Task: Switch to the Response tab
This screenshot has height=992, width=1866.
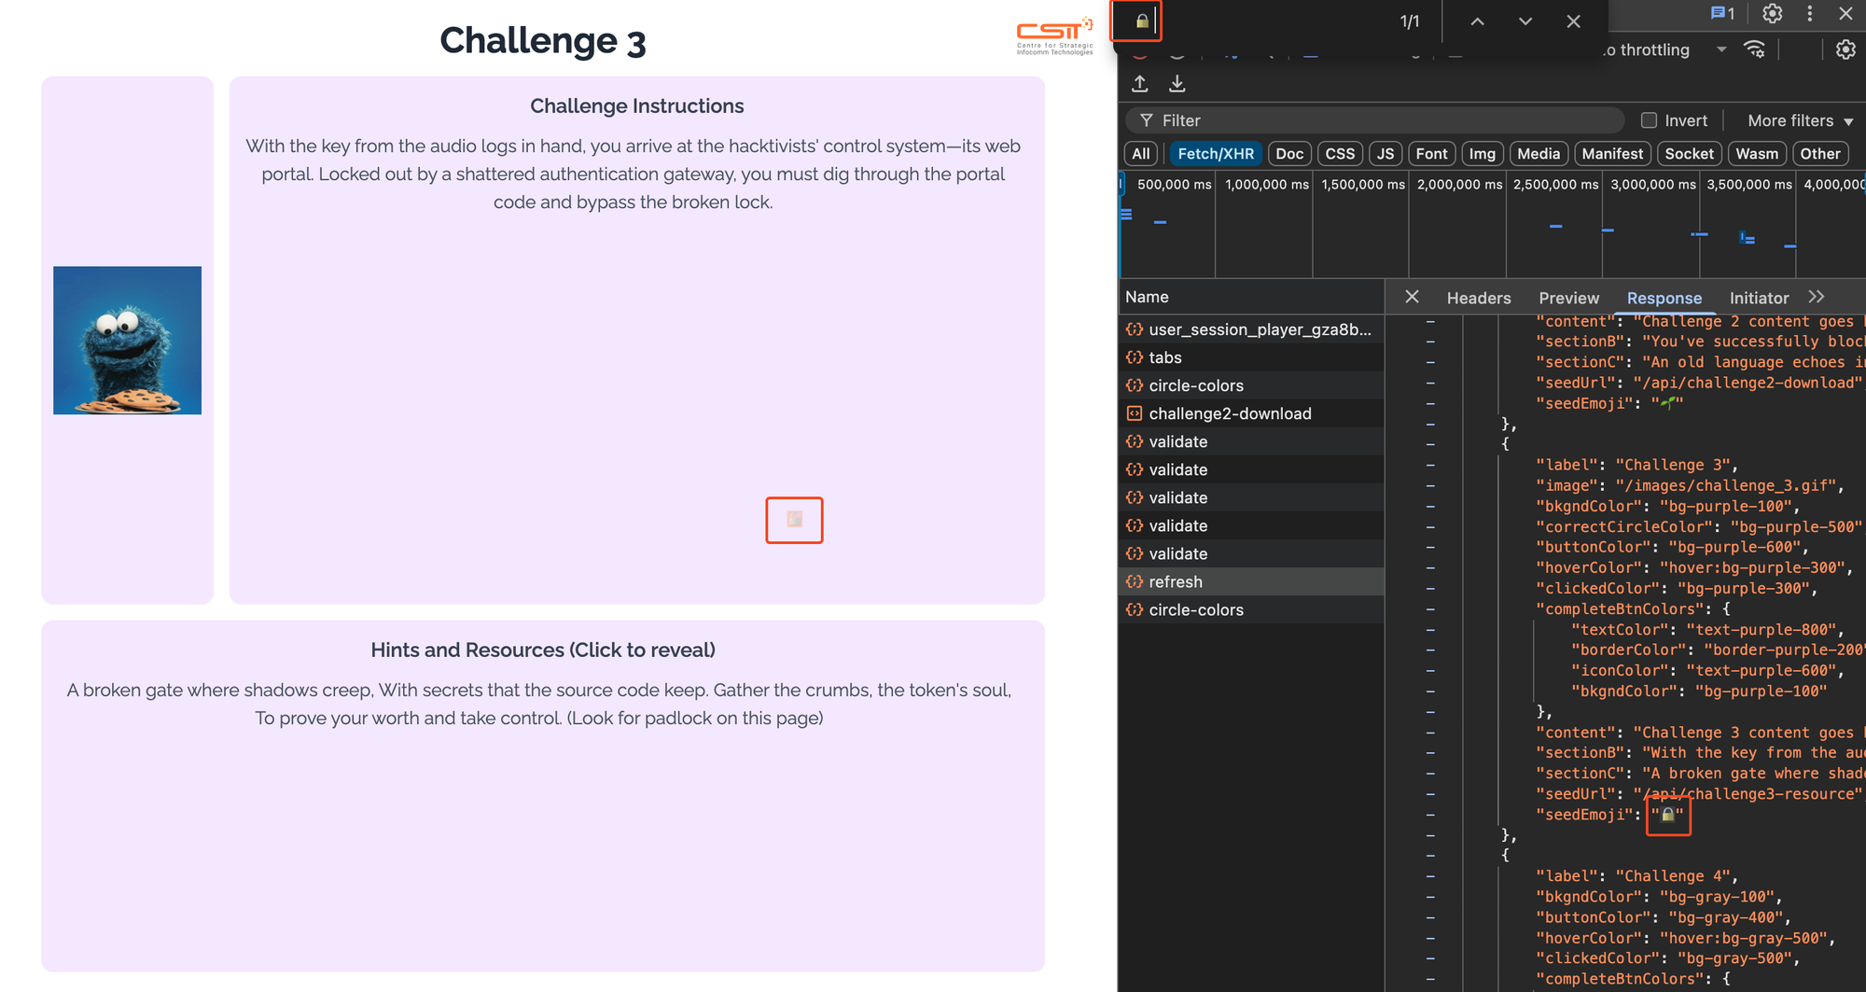Action: [x=1664, y=298]
